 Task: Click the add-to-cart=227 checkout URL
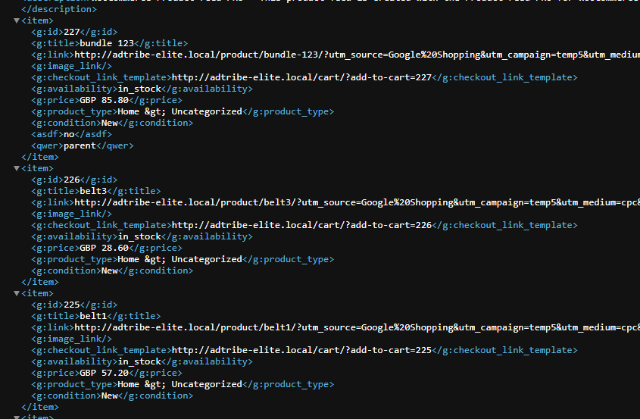click(301, 77)
